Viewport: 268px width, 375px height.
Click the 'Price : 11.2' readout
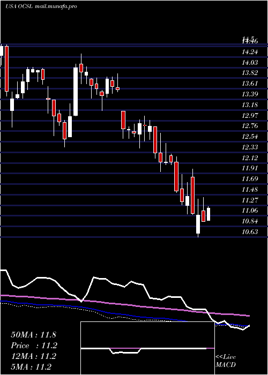33,346
